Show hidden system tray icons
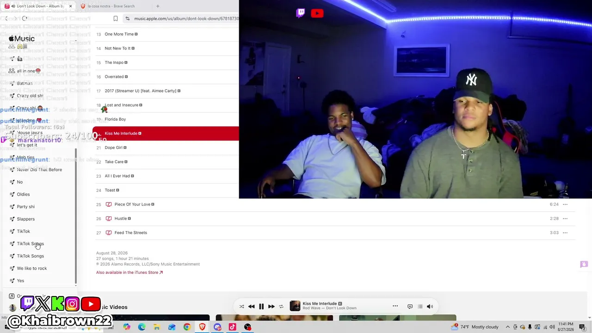Image resolution: width=592 pixels, height=333 pixels. pos(507,327)
